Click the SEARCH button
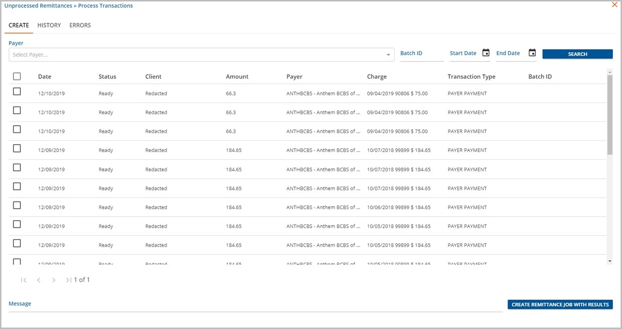 (x=578, y=54)
